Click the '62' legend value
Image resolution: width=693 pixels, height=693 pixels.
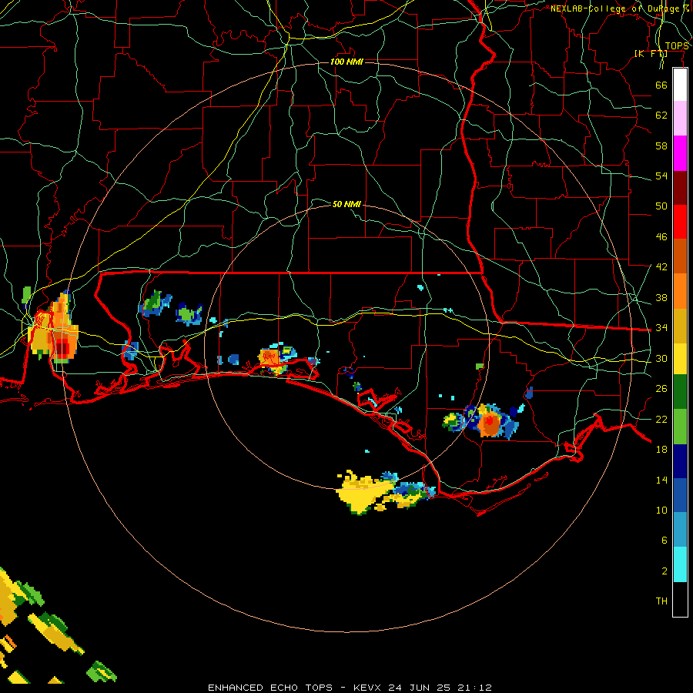tap(661, 115)
